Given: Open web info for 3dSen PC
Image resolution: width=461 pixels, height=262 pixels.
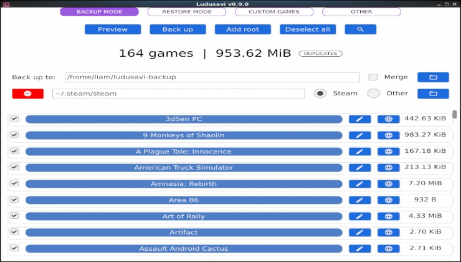Looking at the screenshot, I should click(x=388, y=119).
